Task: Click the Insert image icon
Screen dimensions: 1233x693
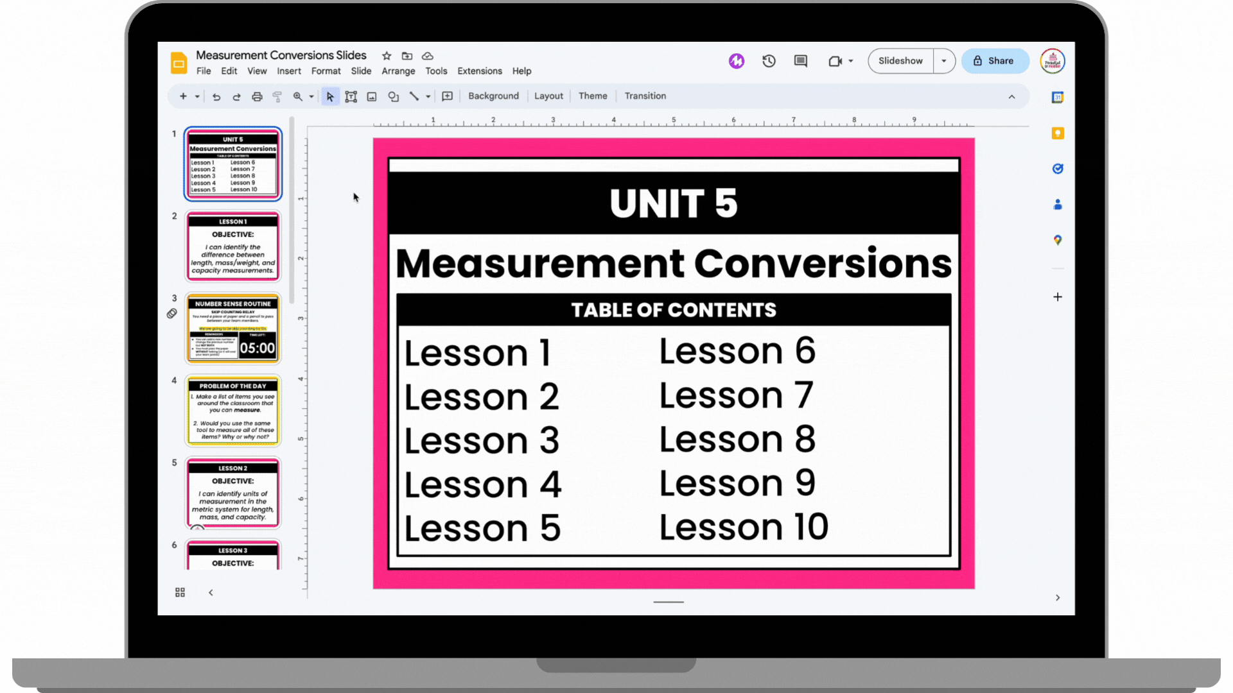Action: (372, 97)
